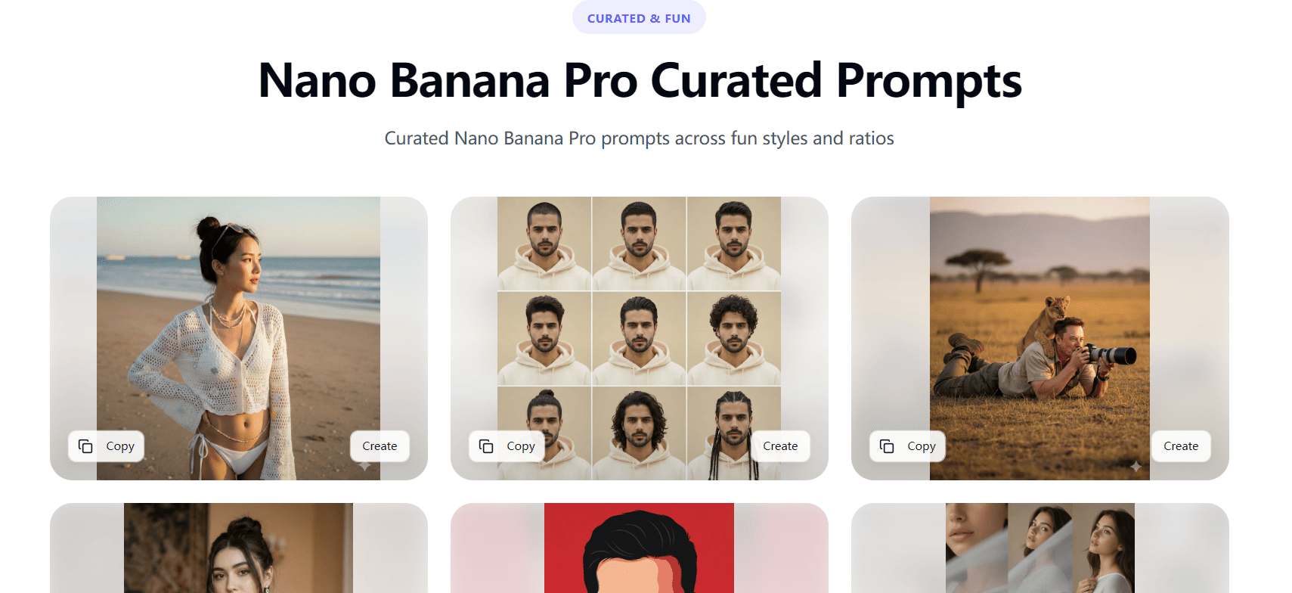Screen dimensions: 1292x593
Task: Copy the hairstyle grid prompt
Action: 507,446
